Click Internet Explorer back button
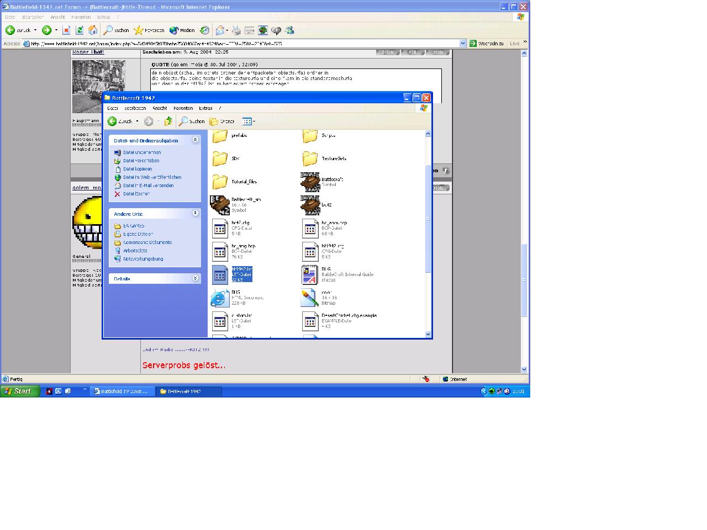The image size is (707, 530). [18, 30]
